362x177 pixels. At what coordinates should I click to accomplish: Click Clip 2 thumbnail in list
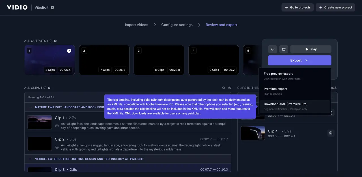(x=40, y=144)
